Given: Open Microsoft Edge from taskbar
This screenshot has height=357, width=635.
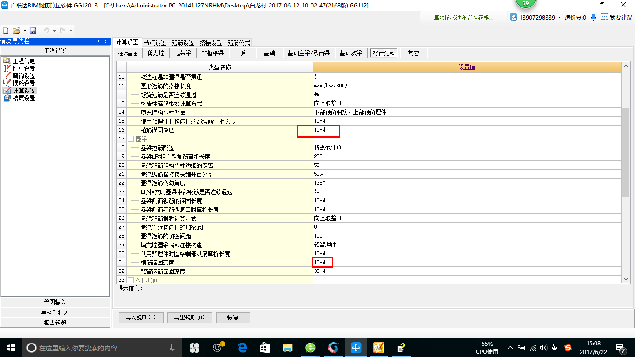Looking at the screenshot, I should 242,348.
